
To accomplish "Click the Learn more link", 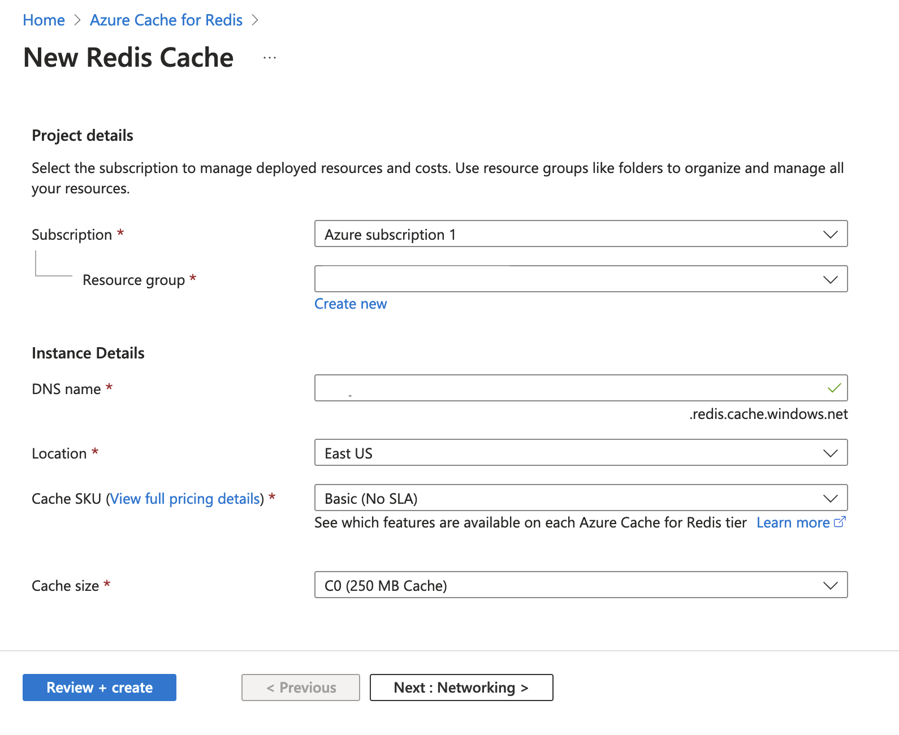I will pyautogui.click(x=793, y=523).
